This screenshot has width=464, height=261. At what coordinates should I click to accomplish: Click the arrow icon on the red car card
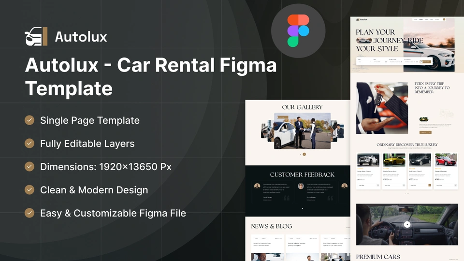456,185
